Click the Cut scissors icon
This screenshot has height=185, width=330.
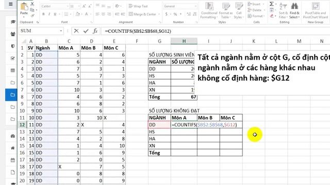[x=32, y=4]
